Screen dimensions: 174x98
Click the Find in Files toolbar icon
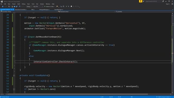tap(57, 7)
